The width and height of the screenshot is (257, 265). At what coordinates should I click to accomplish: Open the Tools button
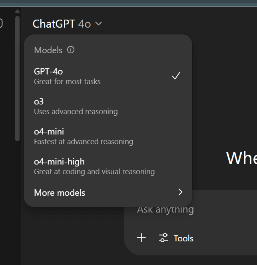176,238
